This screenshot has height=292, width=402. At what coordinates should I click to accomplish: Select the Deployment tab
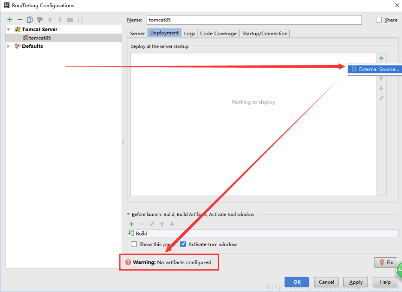(x=164, y=33)
